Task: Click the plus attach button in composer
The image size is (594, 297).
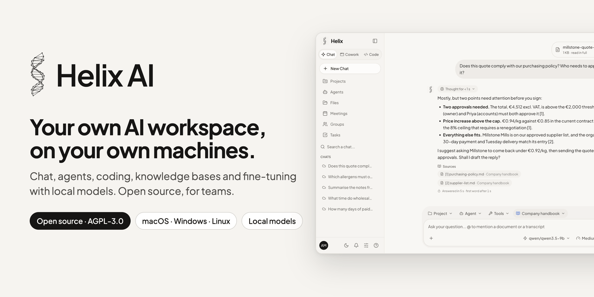Action: click(x=431, y=238)
